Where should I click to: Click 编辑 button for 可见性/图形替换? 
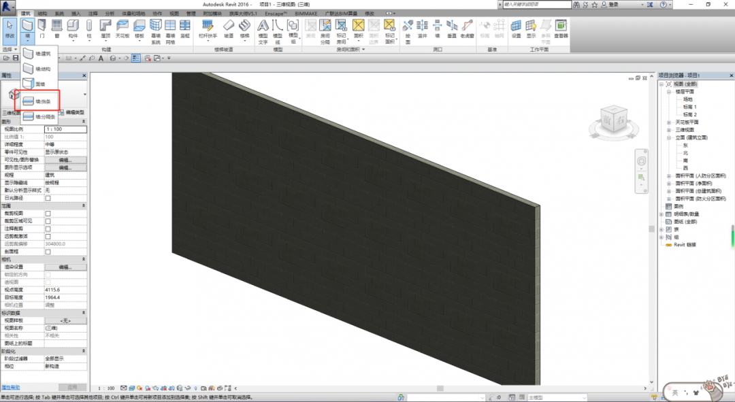click(65, 160)
